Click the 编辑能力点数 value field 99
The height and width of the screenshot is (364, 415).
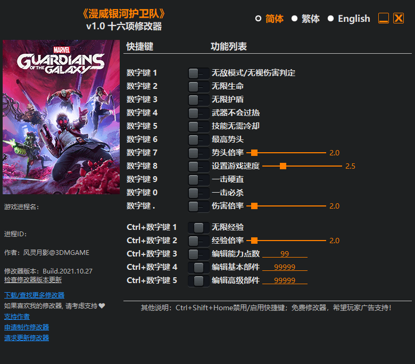tap(285, 254)
